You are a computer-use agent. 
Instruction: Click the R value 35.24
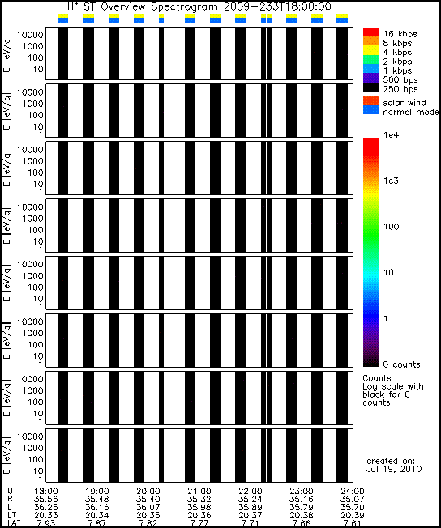250,499
